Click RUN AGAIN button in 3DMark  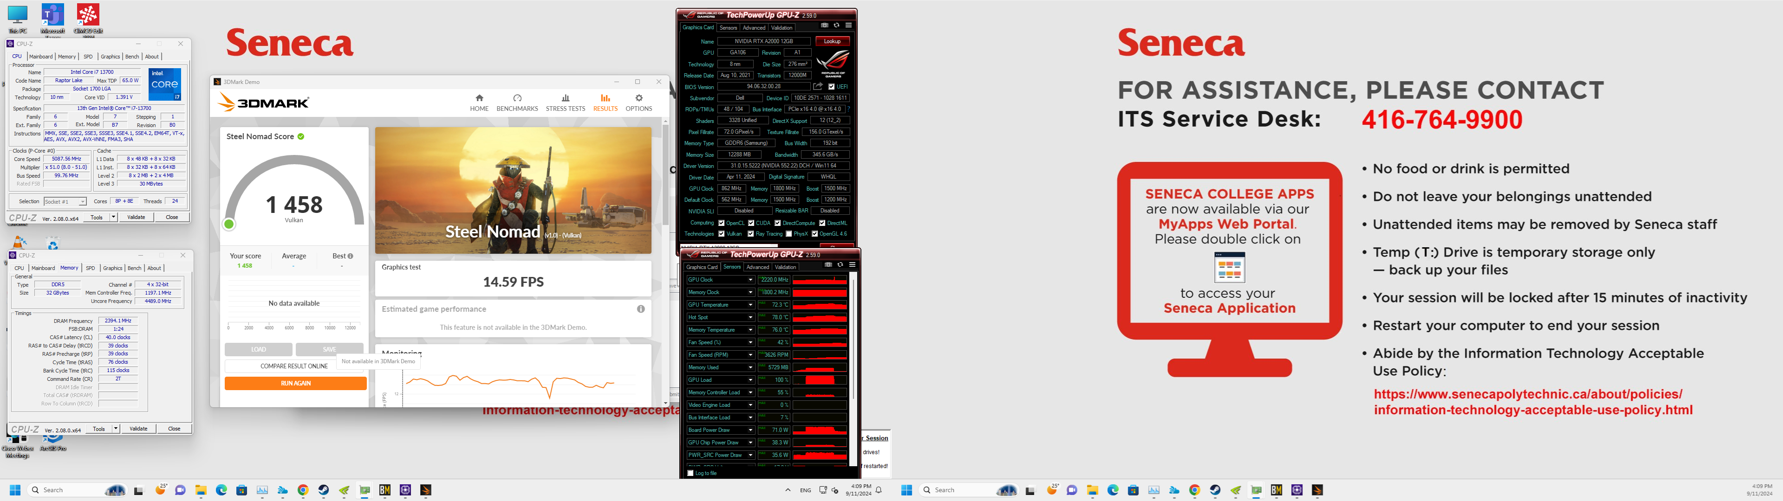[x=296, y=383]
